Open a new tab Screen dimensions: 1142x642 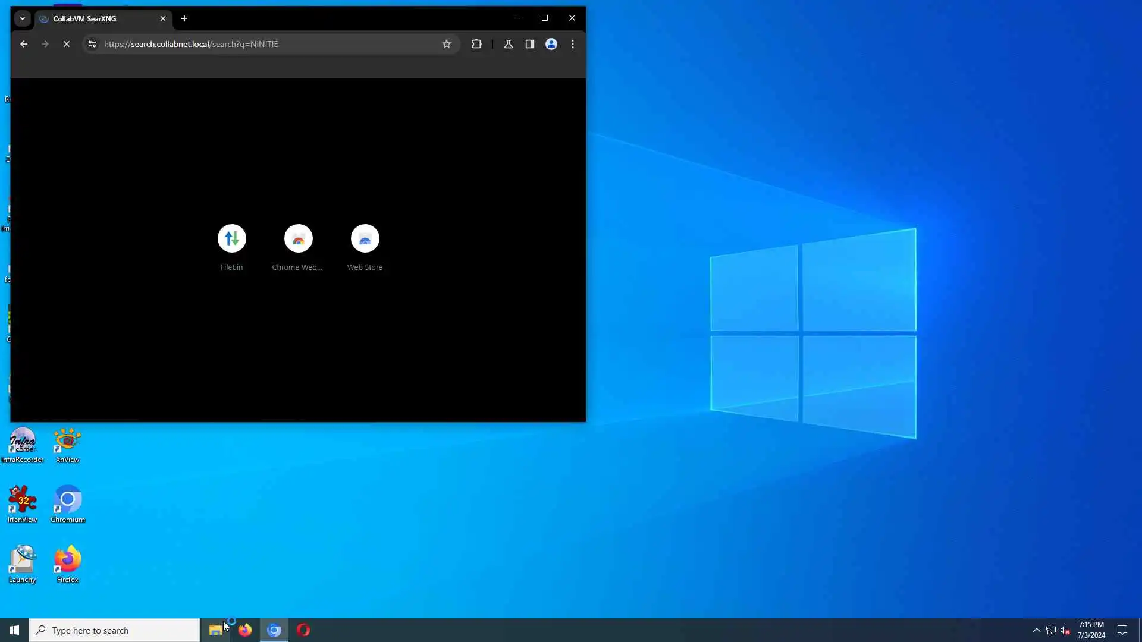point(184,18)
